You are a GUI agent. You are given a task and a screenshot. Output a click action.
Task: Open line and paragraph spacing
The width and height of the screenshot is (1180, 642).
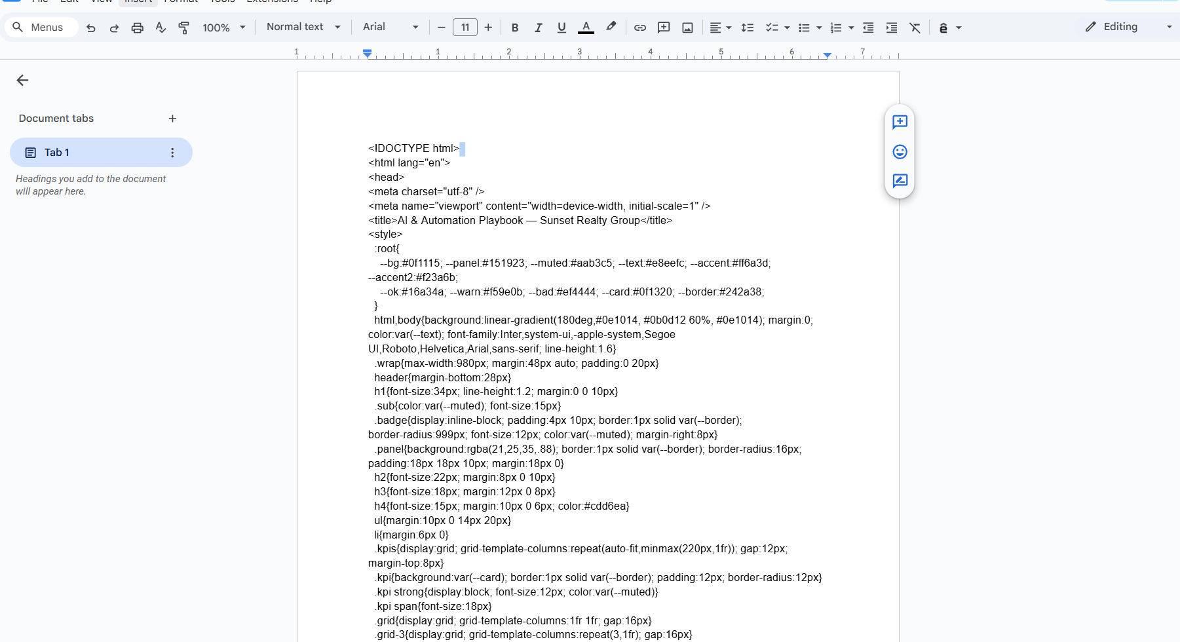click(748, 28)
